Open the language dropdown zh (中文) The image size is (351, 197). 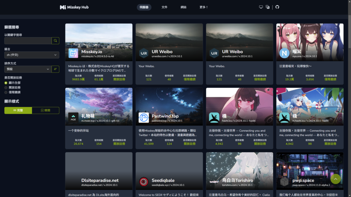[x=32, y=55]
